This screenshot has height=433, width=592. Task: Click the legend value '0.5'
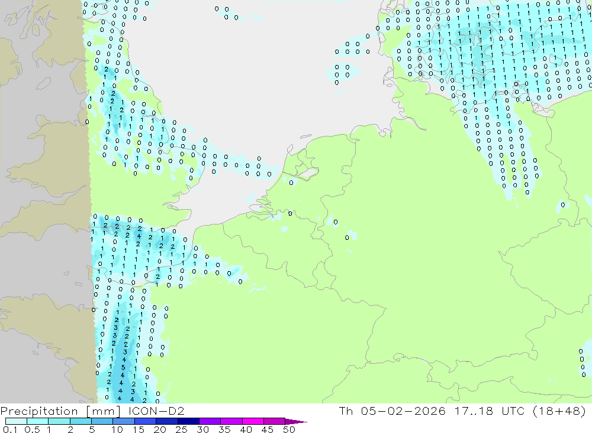(x=32, y=429)
